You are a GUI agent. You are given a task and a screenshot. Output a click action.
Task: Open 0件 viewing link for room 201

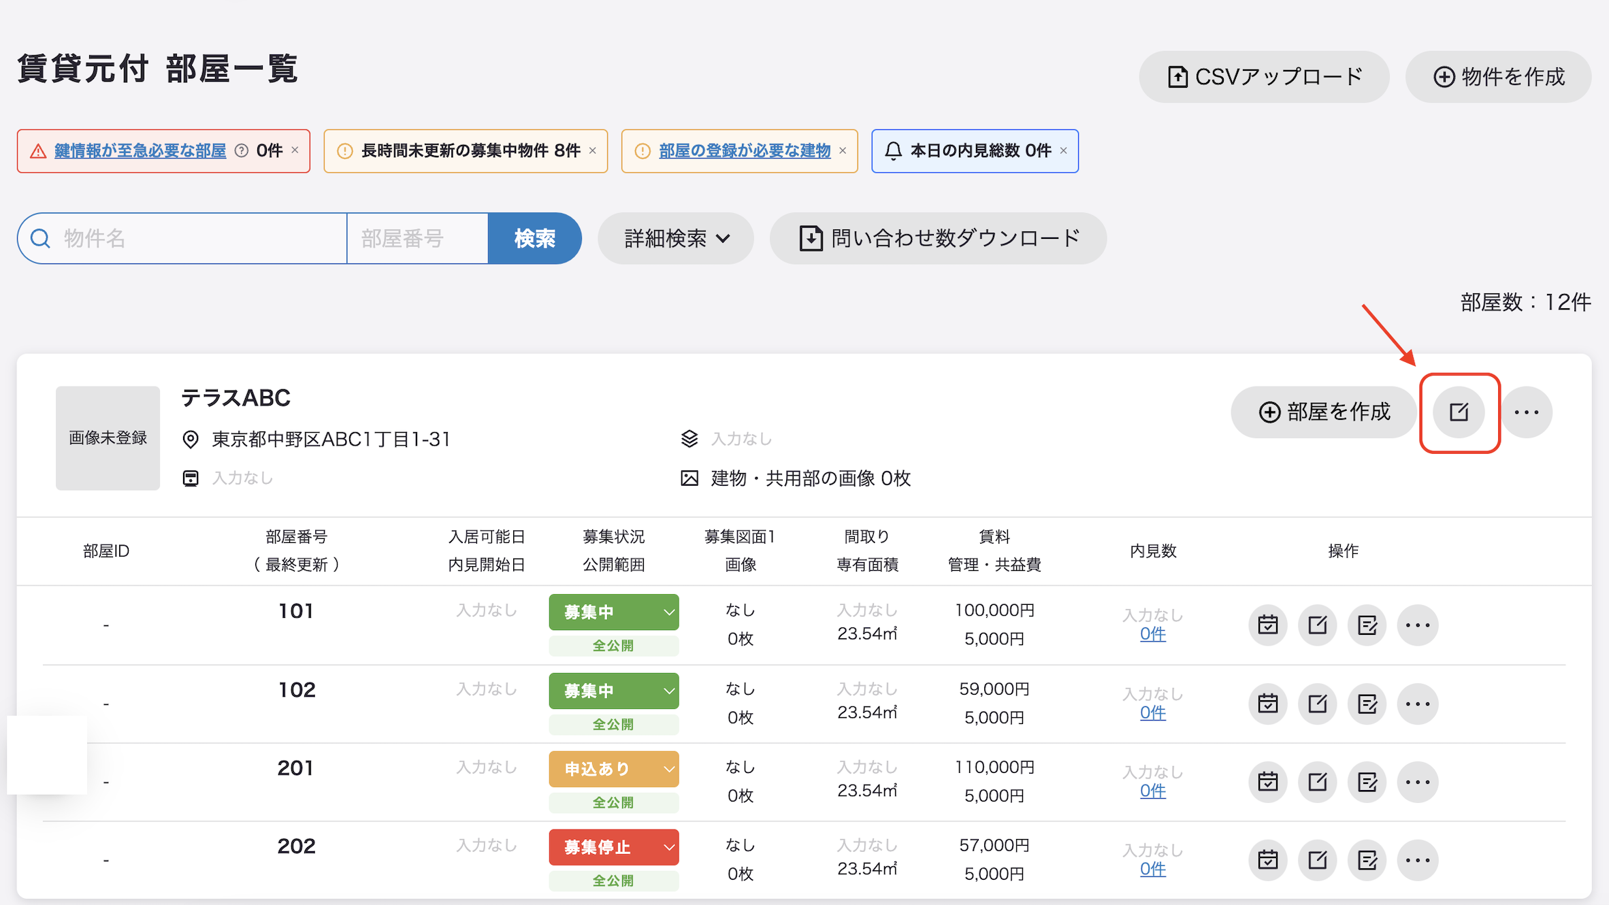[x=1153, y=791]
